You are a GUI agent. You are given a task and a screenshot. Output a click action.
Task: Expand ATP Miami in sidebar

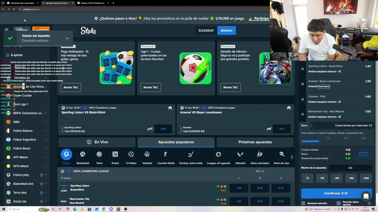coord(45,157)
